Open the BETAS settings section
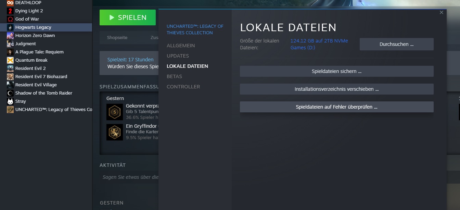This screenshot has width=460, height=210. tap(174, 76)
